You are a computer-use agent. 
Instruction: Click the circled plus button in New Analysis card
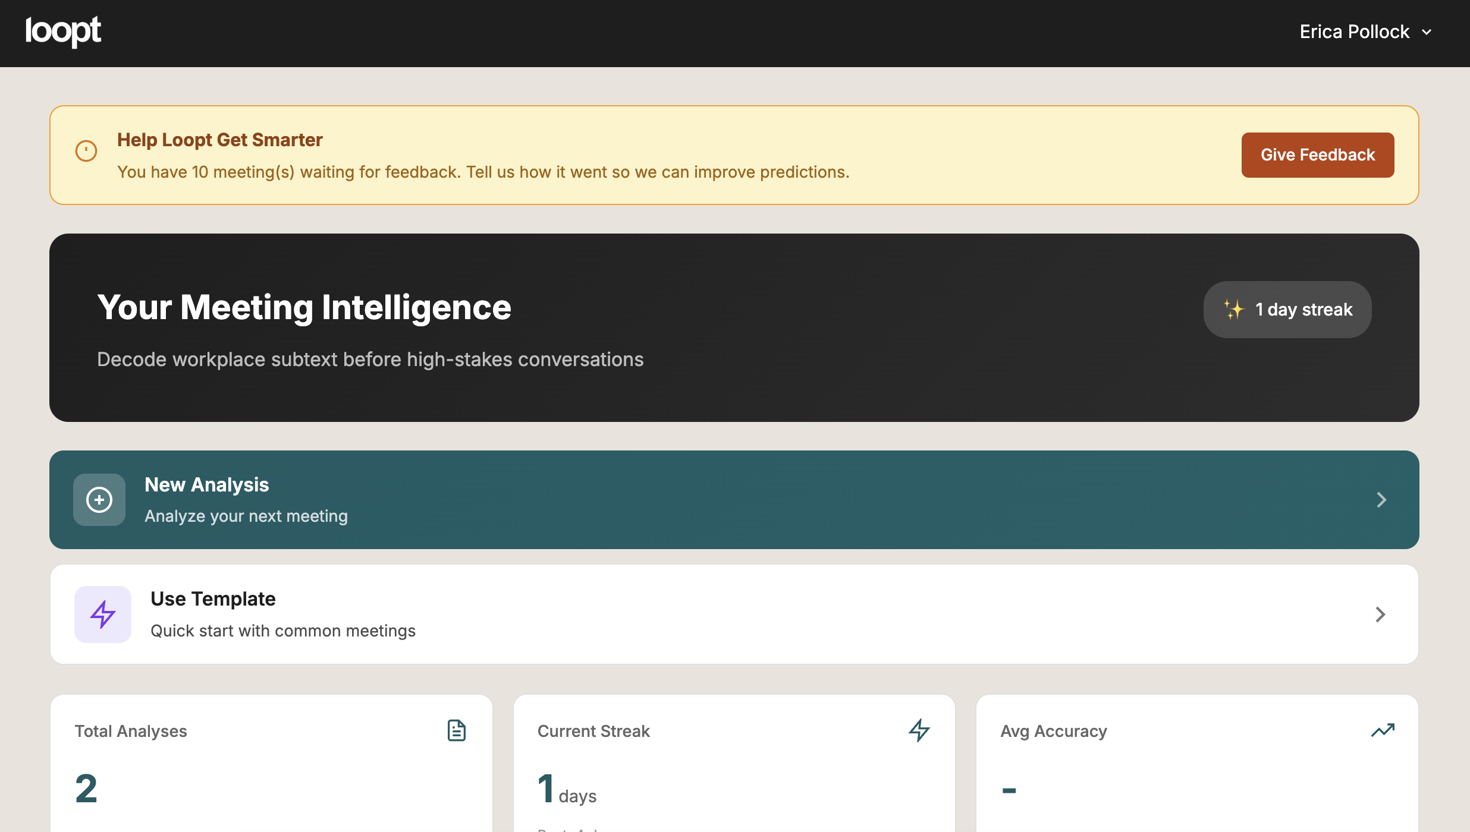99,499
